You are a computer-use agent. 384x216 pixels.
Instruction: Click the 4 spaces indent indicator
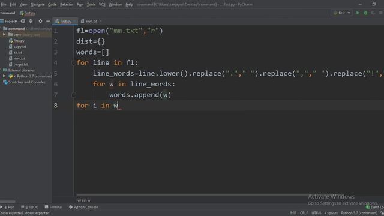pyautogui.click(x=331, y=213)
